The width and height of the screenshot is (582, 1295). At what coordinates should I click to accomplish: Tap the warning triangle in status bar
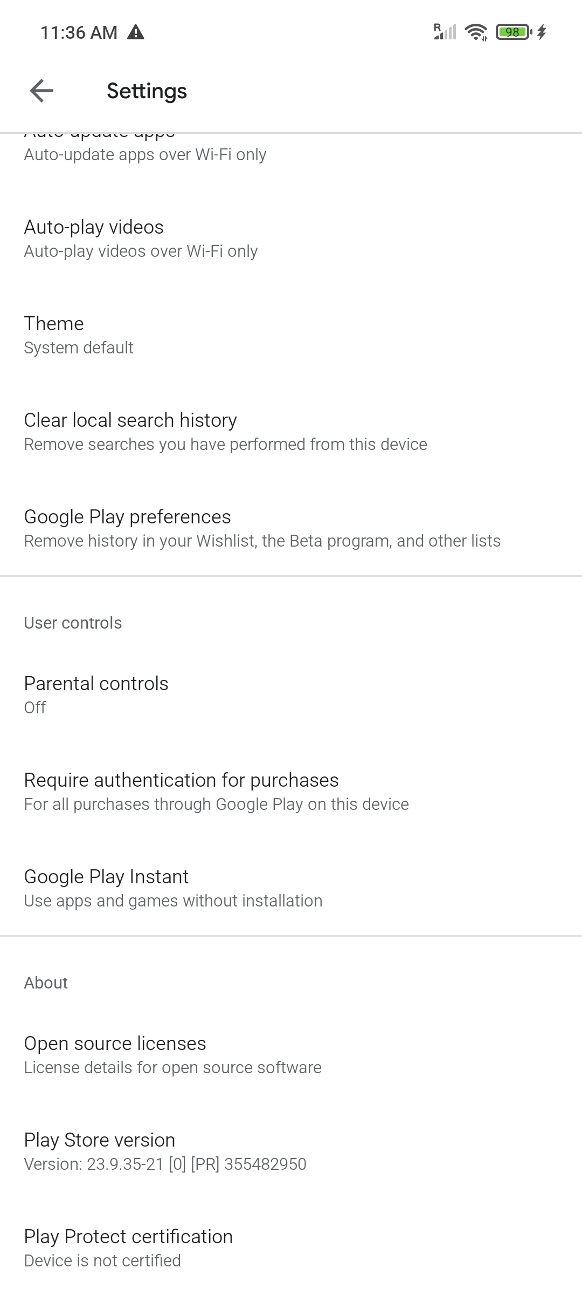point(135,32)
